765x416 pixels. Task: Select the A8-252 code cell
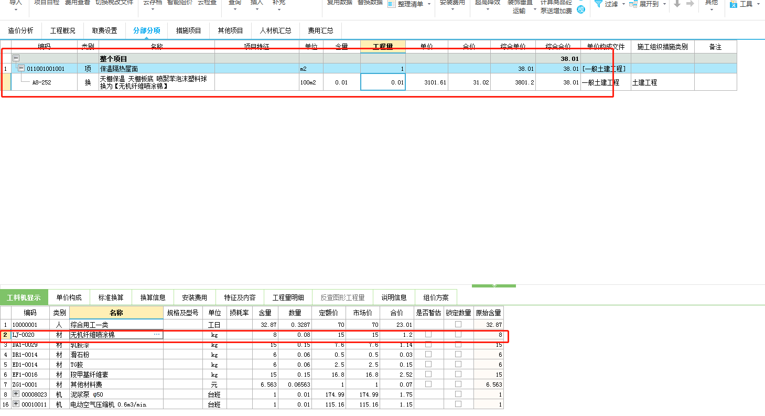pyautogui.click(x=41, y=82)
